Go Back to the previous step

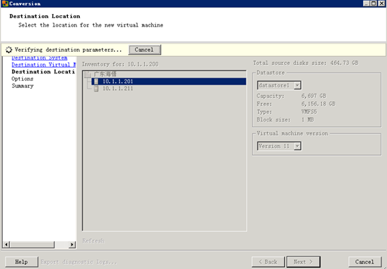(x=268, y=262)
